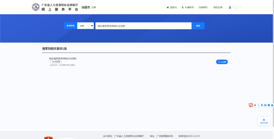Click the blue user avatar icon

230,7
